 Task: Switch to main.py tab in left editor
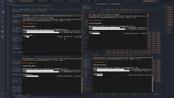click(x=11, y=1)
